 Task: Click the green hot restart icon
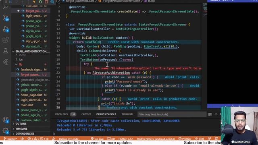point(40,2)
